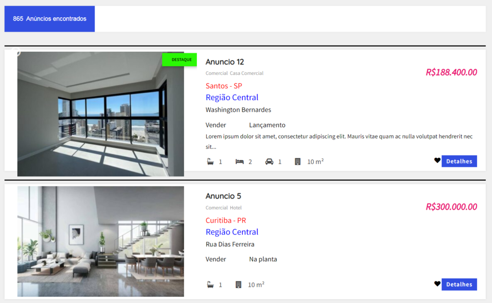Click the bed icon in Anuncio 12
492x303 pixels.
point(240,162)
